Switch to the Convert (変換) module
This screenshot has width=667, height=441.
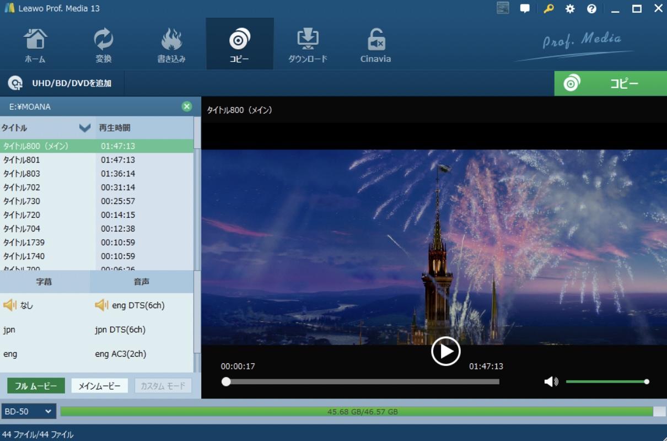[x=103, y=45]
